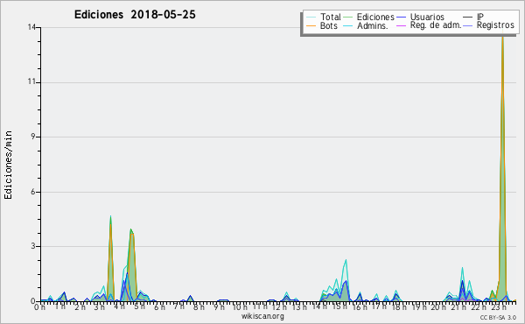Click the Total legend color line
525x324 pixels.
point(311,18)
